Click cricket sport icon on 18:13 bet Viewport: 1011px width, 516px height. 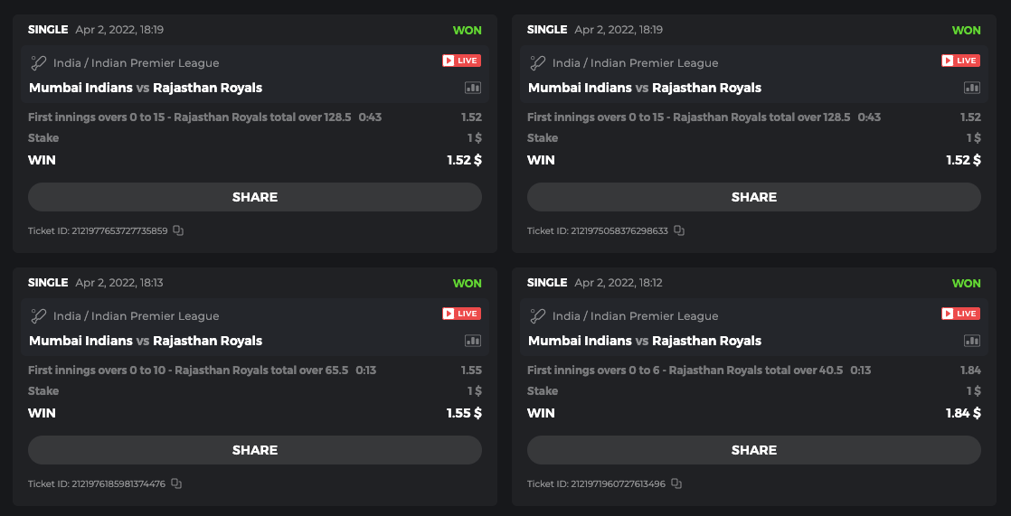tap(38, 316)
